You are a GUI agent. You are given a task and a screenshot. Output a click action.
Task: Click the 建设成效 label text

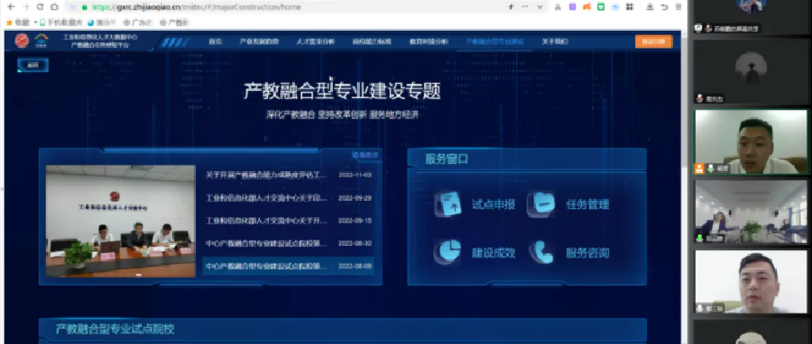[494, 253]
